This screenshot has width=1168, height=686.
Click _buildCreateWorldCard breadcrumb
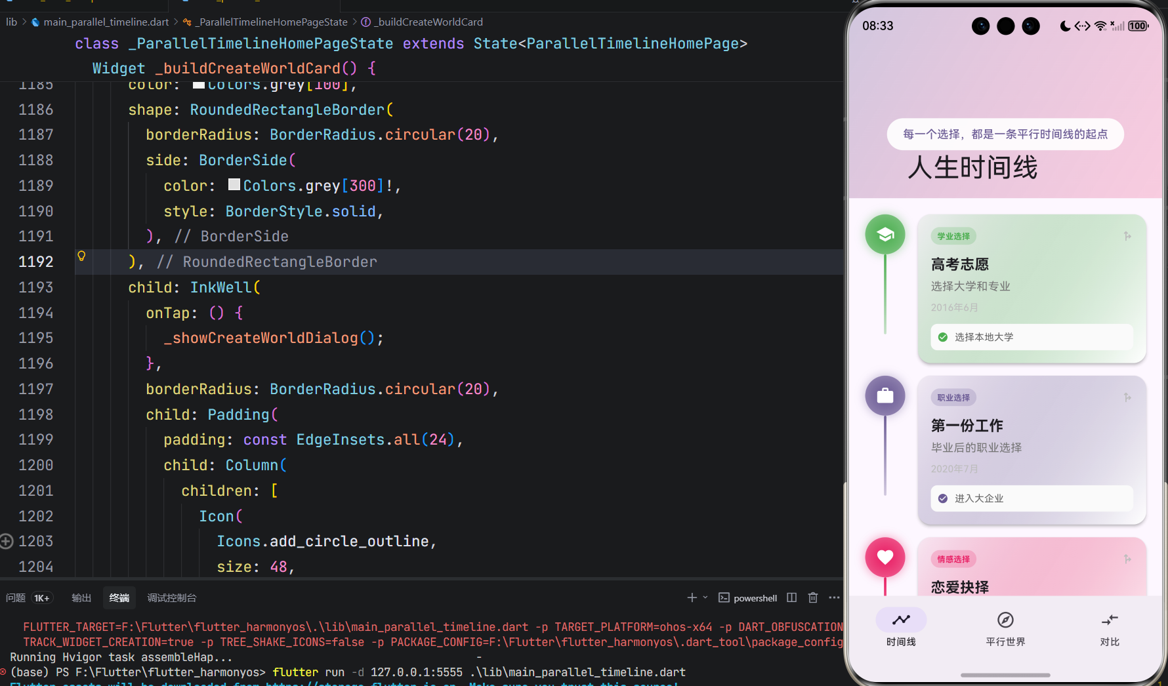[x=428, y=22]
